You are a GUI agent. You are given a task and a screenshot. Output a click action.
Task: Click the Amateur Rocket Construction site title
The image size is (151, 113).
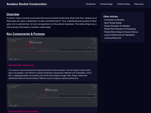27,4
